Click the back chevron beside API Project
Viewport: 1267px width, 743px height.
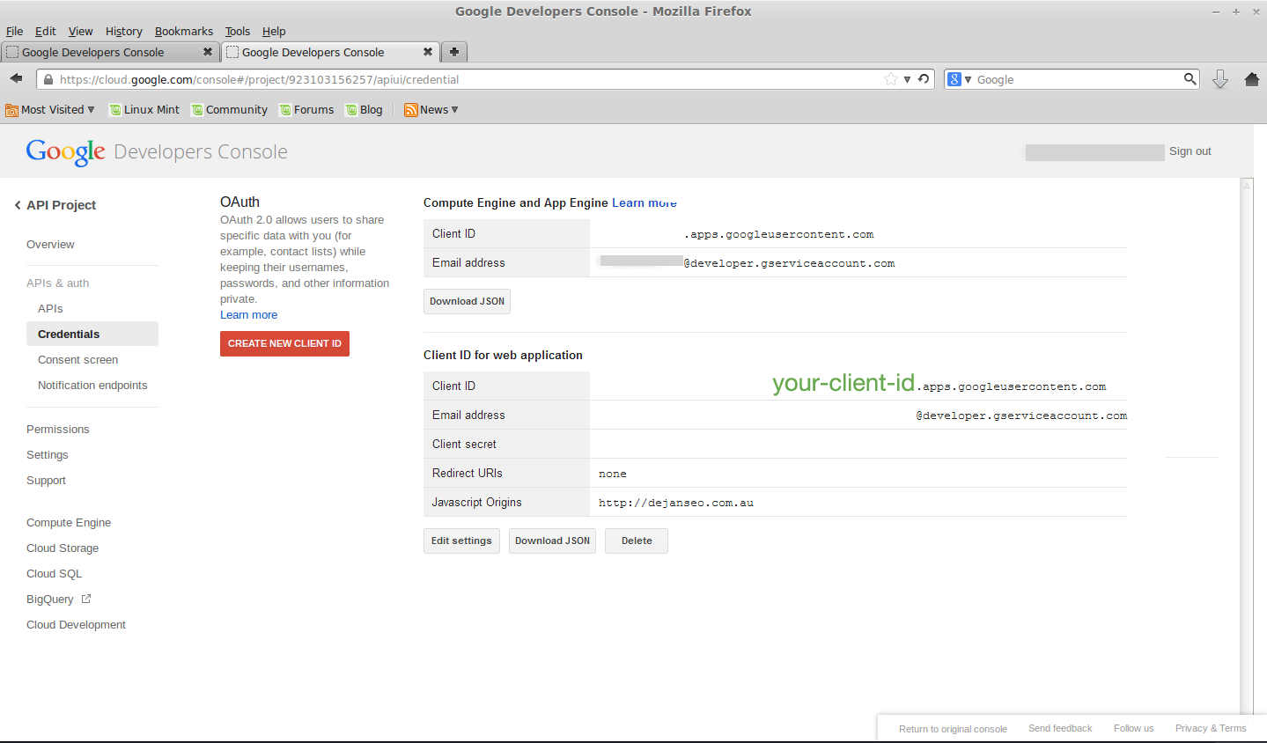click(x=18, y=205)
